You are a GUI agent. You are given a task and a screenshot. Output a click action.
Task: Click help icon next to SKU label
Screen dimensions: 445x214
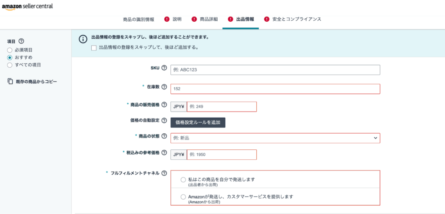click(164, 68)
